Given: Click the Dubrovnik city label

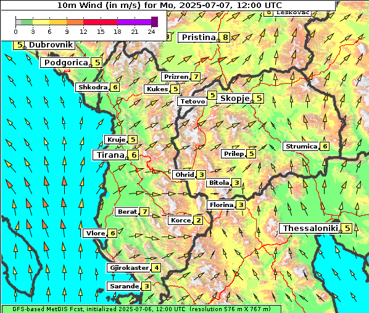Looking at the screenshot, I should (x=51, y=44).
